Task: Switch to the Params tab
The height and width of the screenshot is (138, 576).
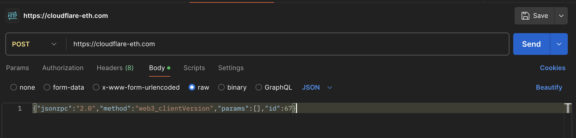Action: point(17,68)
